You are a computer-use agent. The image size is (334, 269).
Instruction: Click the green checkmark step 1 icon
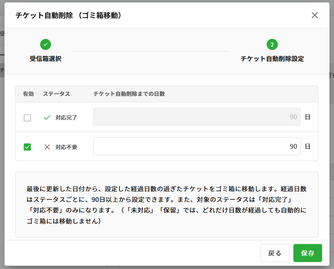[x=46, y=44]
